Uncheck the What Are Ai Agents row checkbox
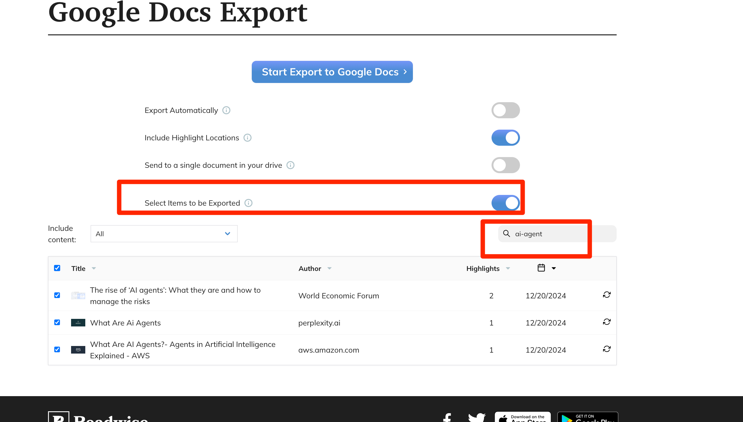Screen dimensions: 743x422 point(57,322)
